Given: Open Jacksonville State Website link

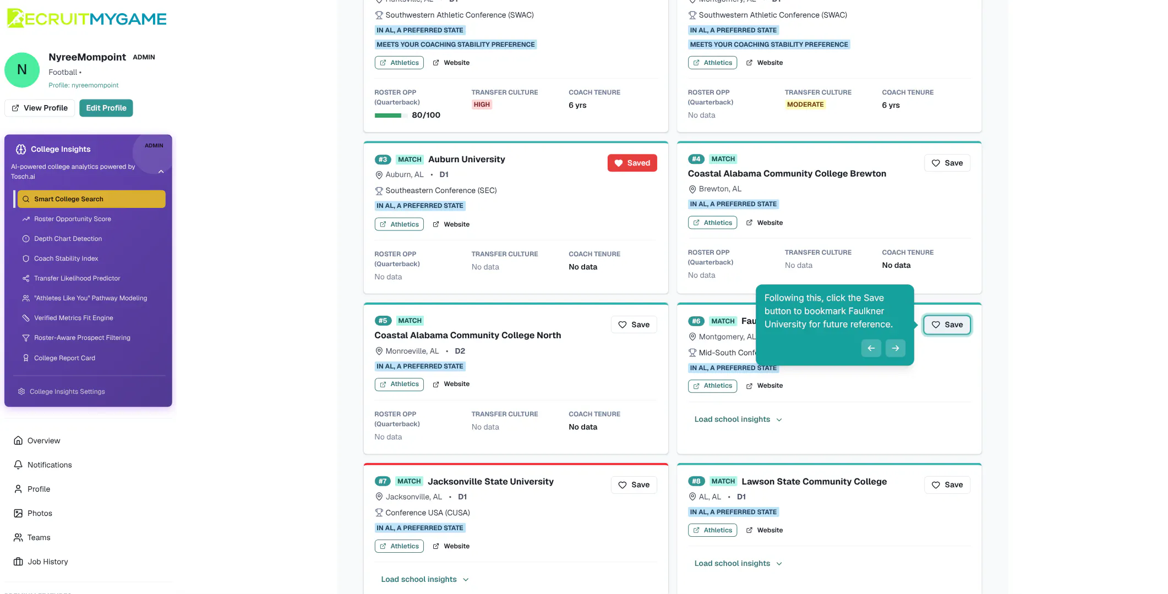Looking at the screenshot, I should pos(451,546).
